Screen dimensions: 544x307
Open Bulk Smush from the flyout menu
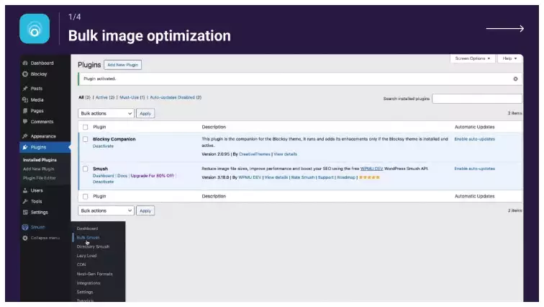click(x=88, y=238)
